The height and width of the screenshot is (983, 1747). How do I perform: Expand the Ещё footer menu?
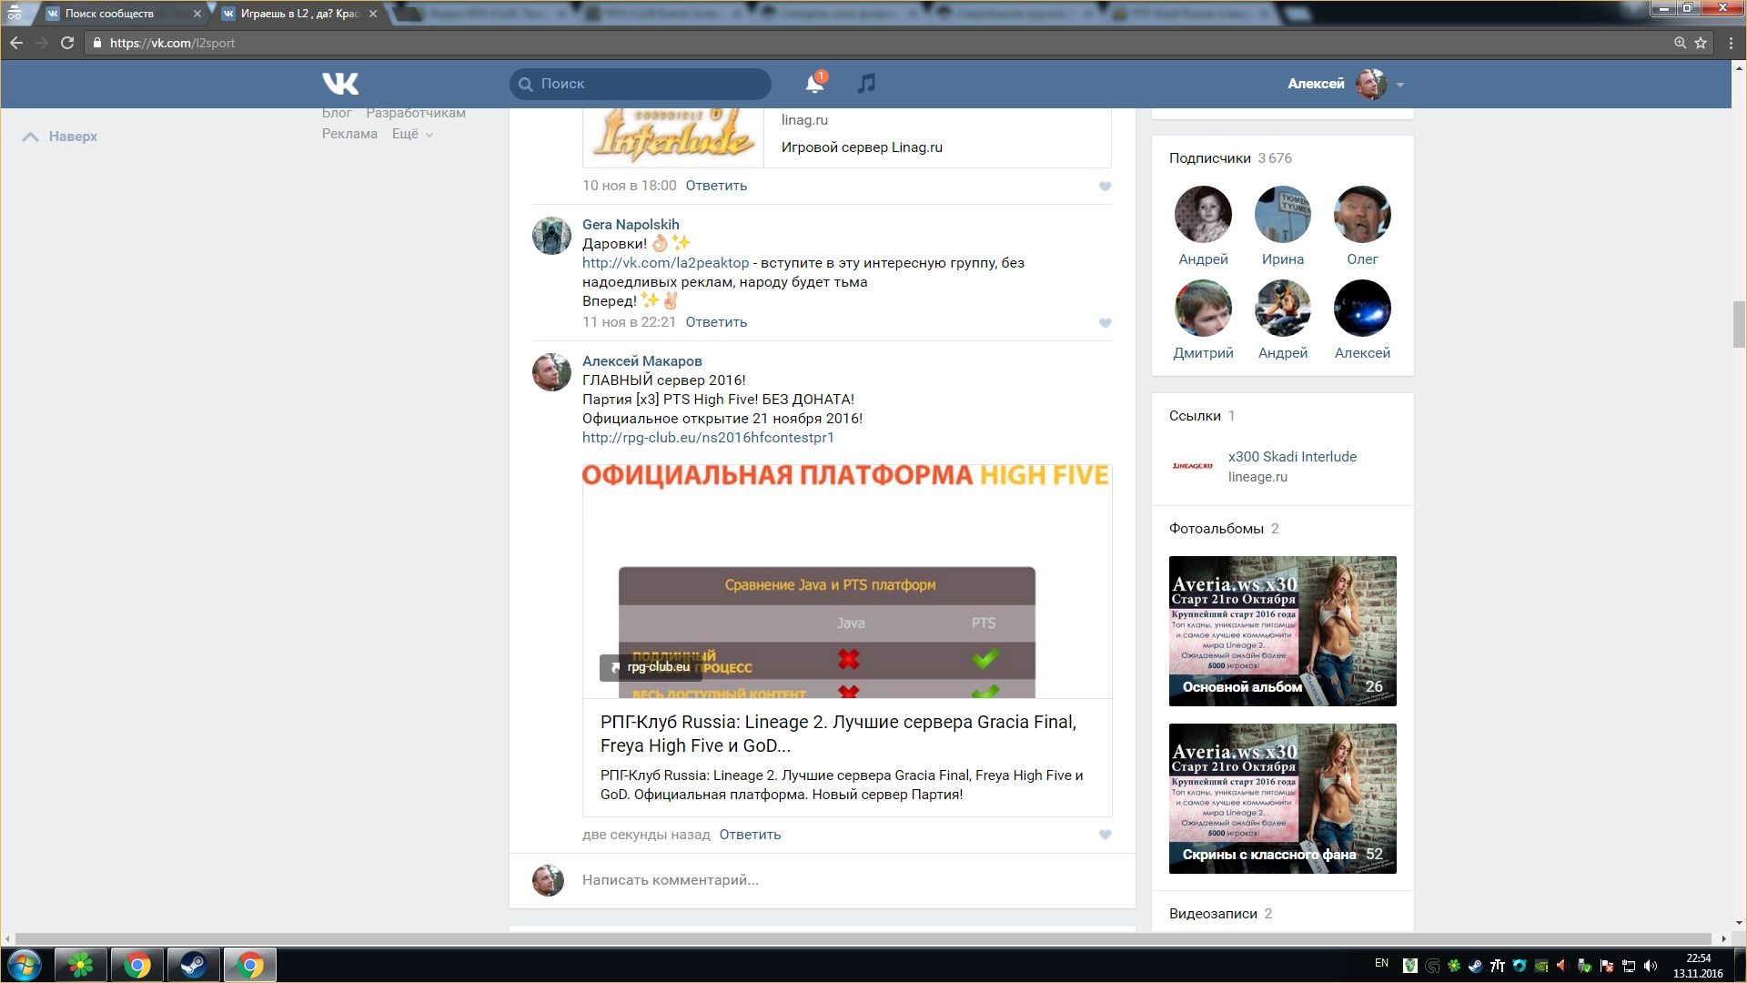coord(412,134)
